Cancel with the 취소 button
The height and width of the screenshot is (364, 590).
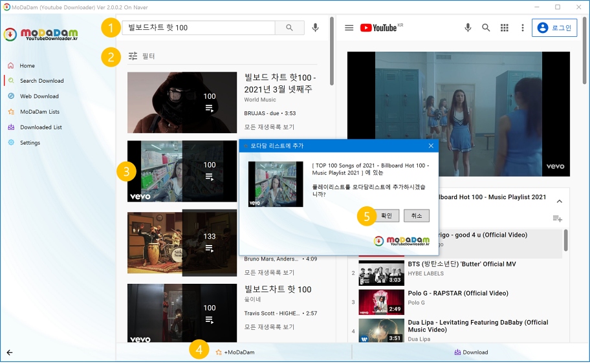pyautogui.click(x=417, y=216)
